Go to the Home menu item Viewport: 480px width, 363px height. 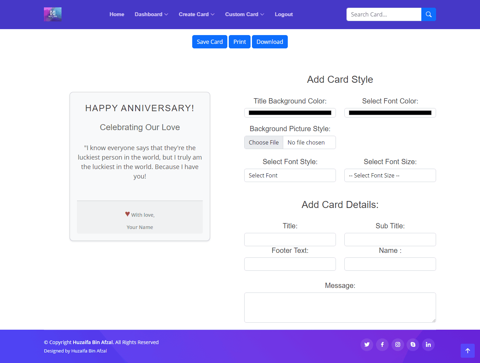pyautogui.click(x=117, y=14)
